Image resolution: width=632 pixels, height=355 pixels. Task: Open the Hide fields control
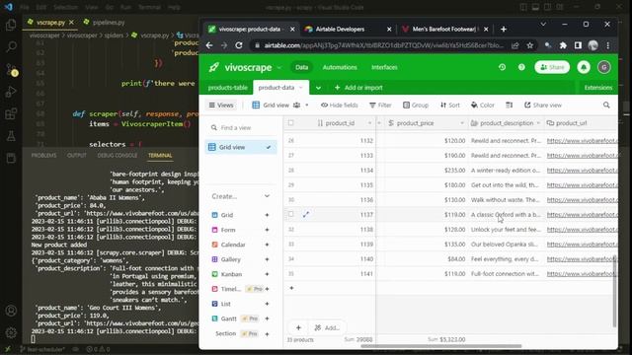[x=340, y=106]
